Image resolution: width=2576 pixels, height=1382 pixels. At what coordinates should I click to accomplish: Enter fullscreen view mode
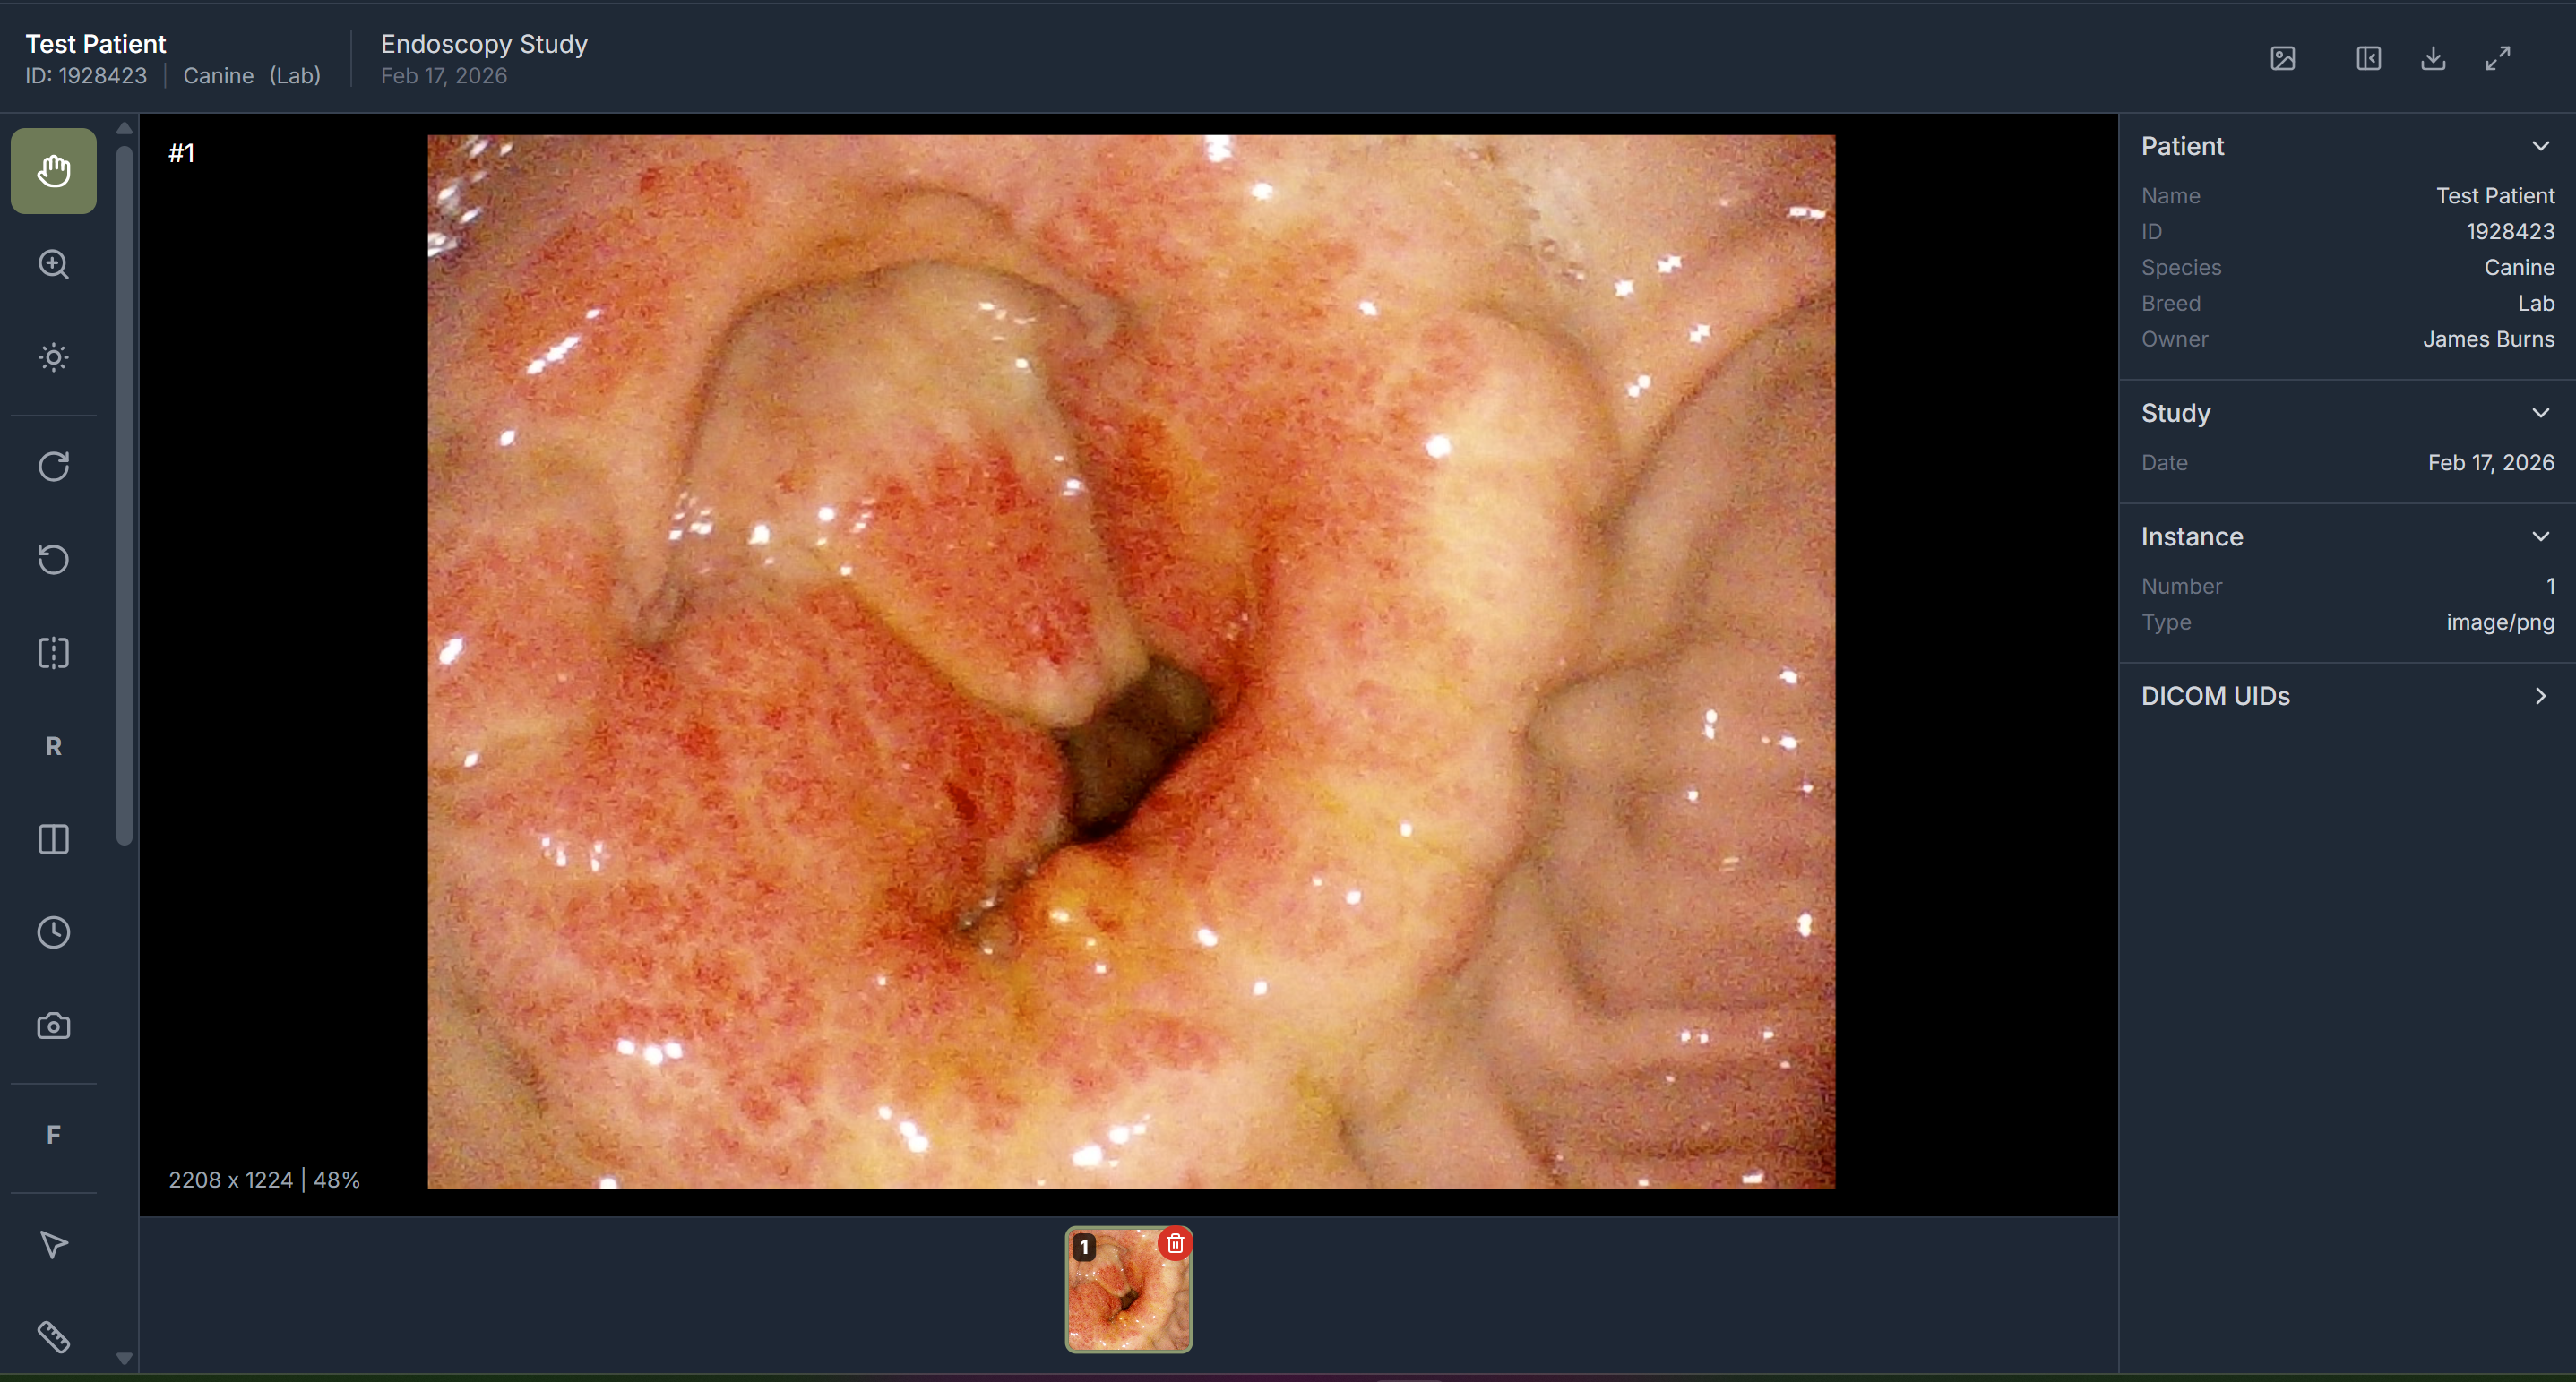(x=2498, y=59)
